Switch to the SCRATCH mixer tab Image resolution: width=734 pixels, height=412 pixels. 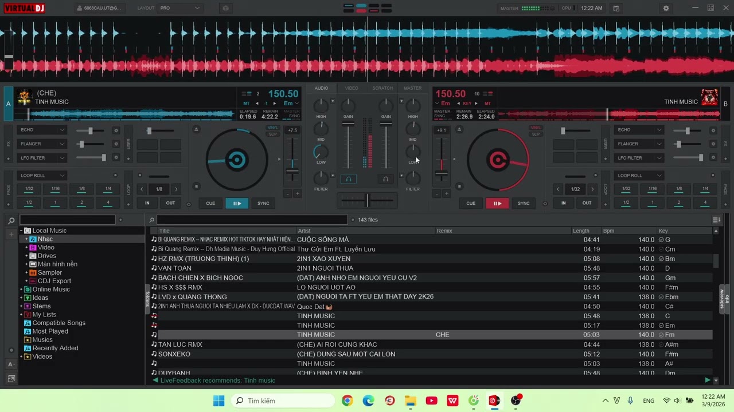point(382,88)
